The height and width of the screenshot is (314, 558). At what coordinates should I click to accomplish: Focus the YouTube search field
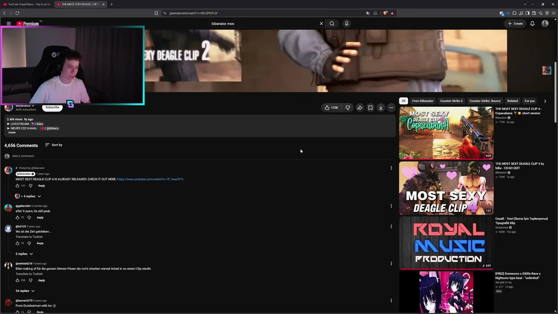tap(264, 24)
